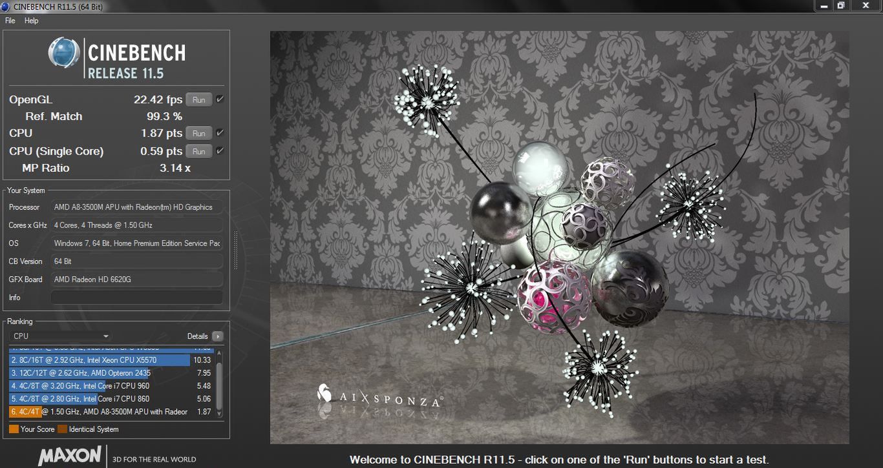
Task: Click the 'Identical System' legend label
Action: click(94, 429)
